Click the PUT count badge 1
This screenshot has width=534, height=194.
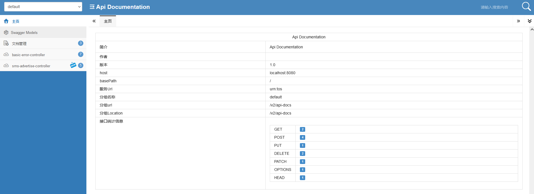(x=302, y=145)
